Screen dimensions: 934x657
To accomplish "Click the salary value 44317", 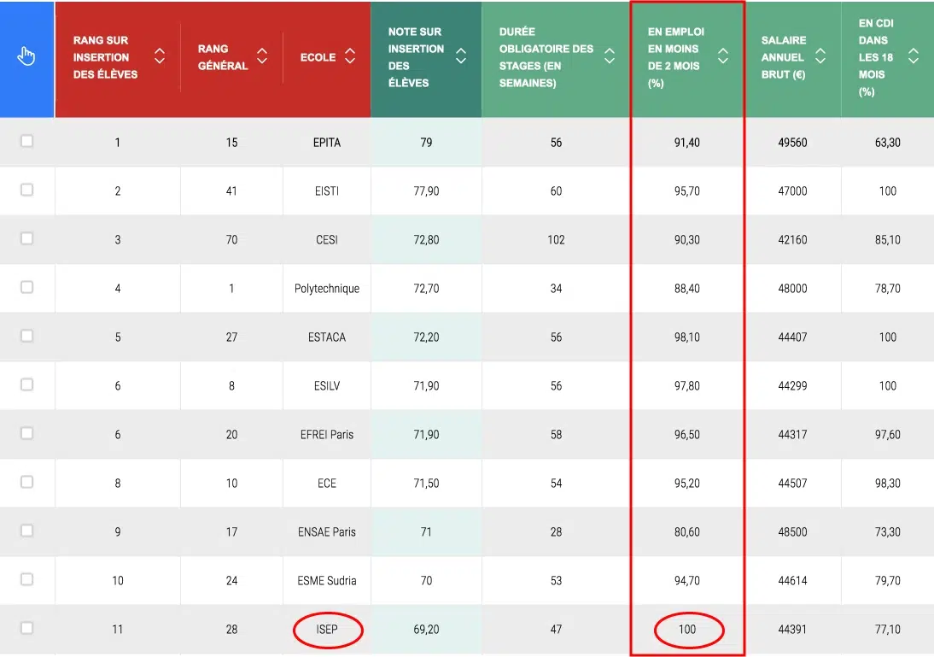I will 793,435.
